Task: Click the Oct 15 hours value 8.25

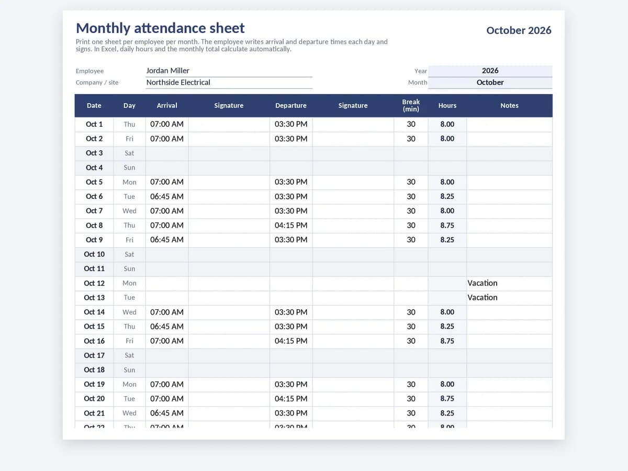Action: tap(447, 327)
